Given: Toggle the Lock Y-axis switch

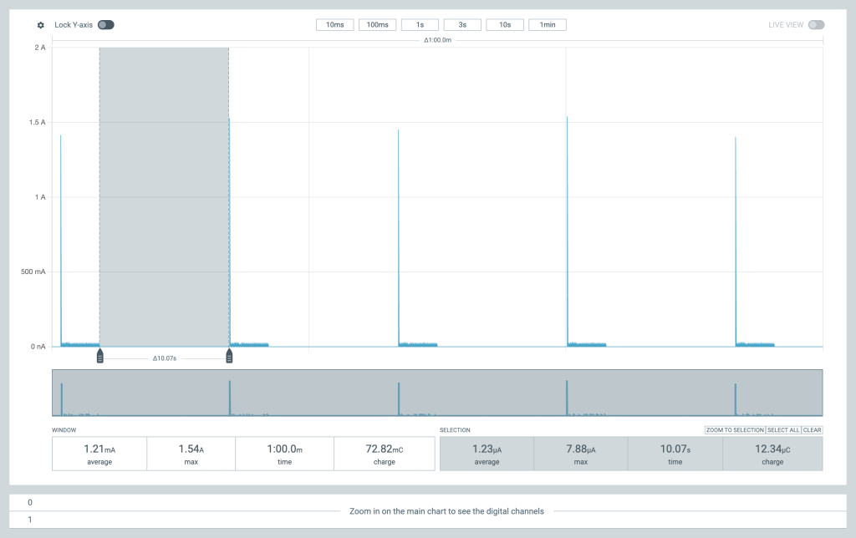Looking at the screenshot, I should [105, 25].
